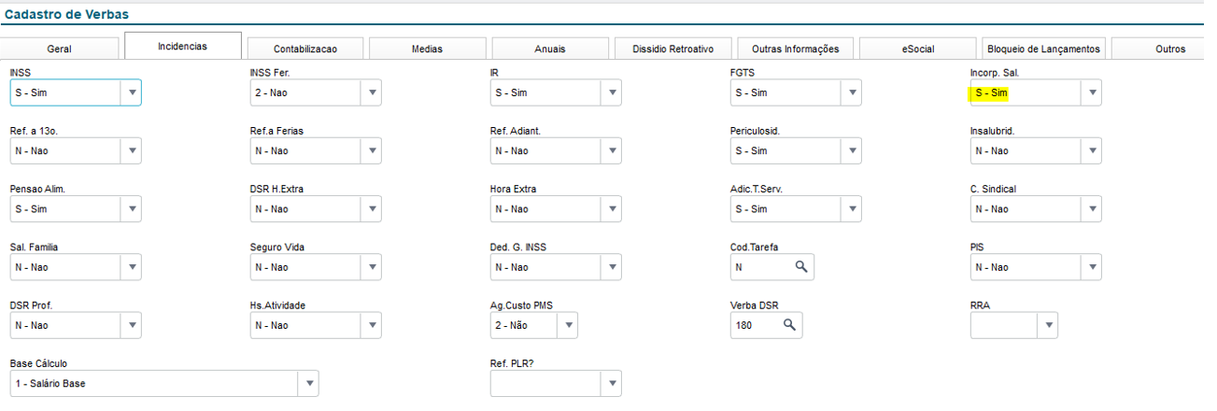This screenshot has height=411, width=1217.
Task: Select the Incidencias tab
Action: pos(183,46)
